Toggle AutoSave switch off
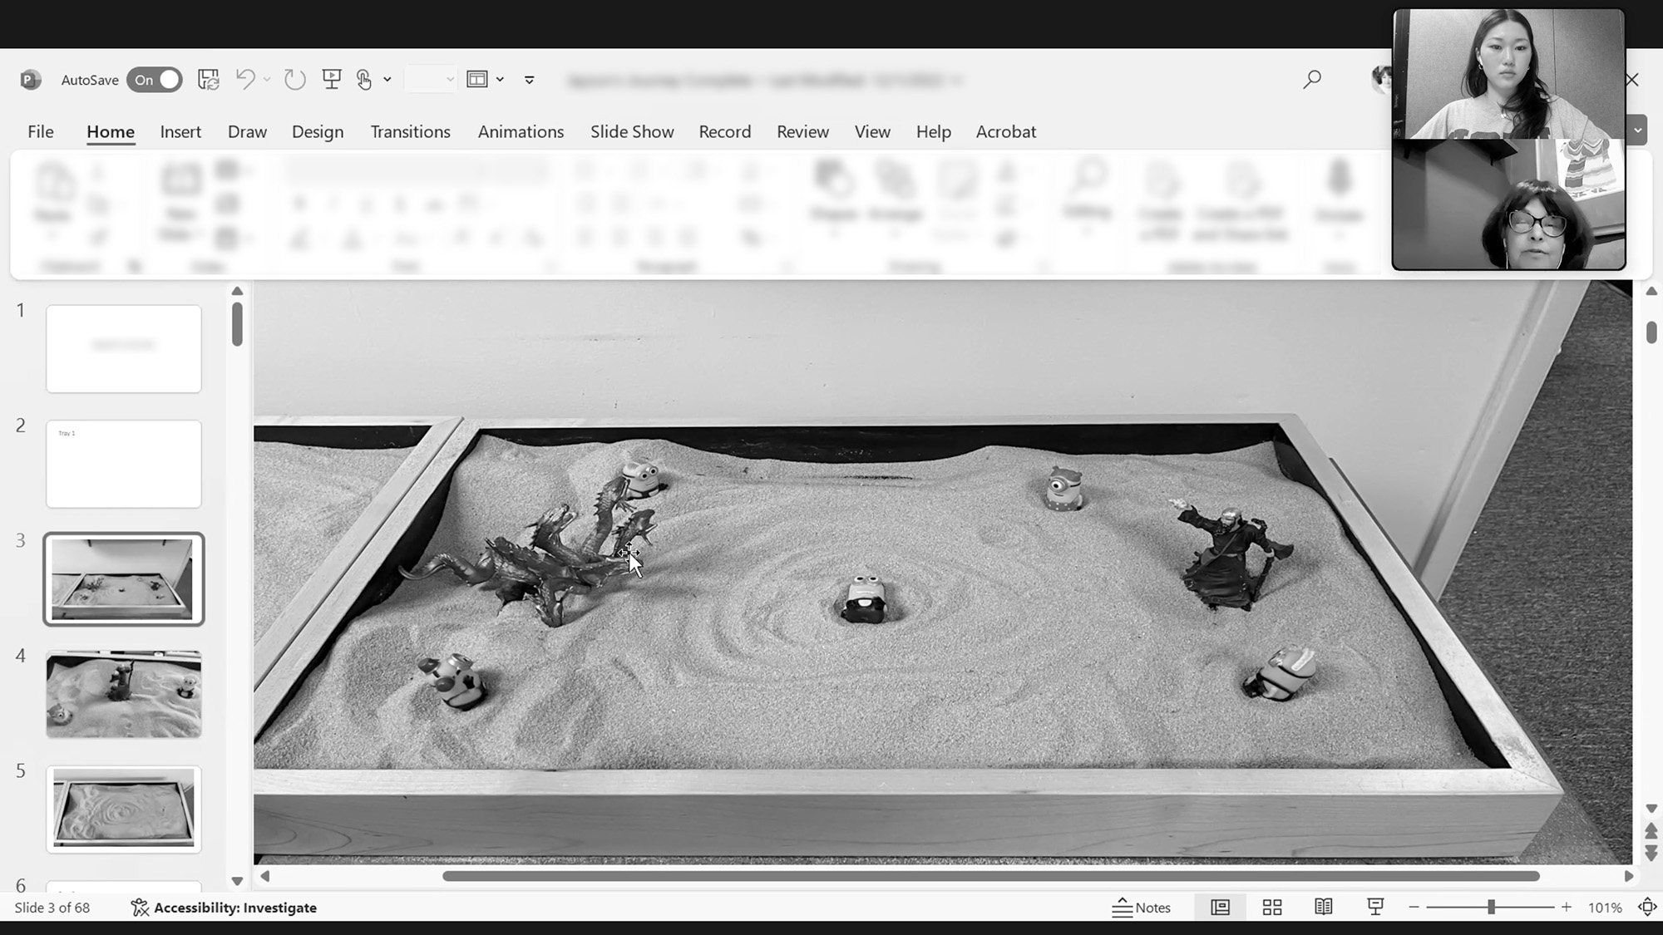Screen dimensions: 1663x935 point(155,80)
